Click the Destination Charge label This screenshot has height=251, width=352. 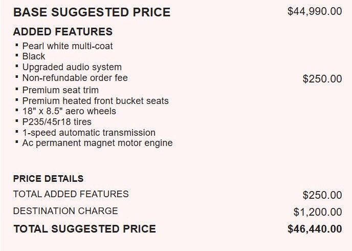coord(65,211)
